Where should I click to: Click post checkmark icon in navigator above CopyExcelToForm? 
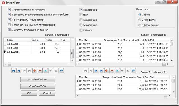pyautogui.click(x=51, y=71)
